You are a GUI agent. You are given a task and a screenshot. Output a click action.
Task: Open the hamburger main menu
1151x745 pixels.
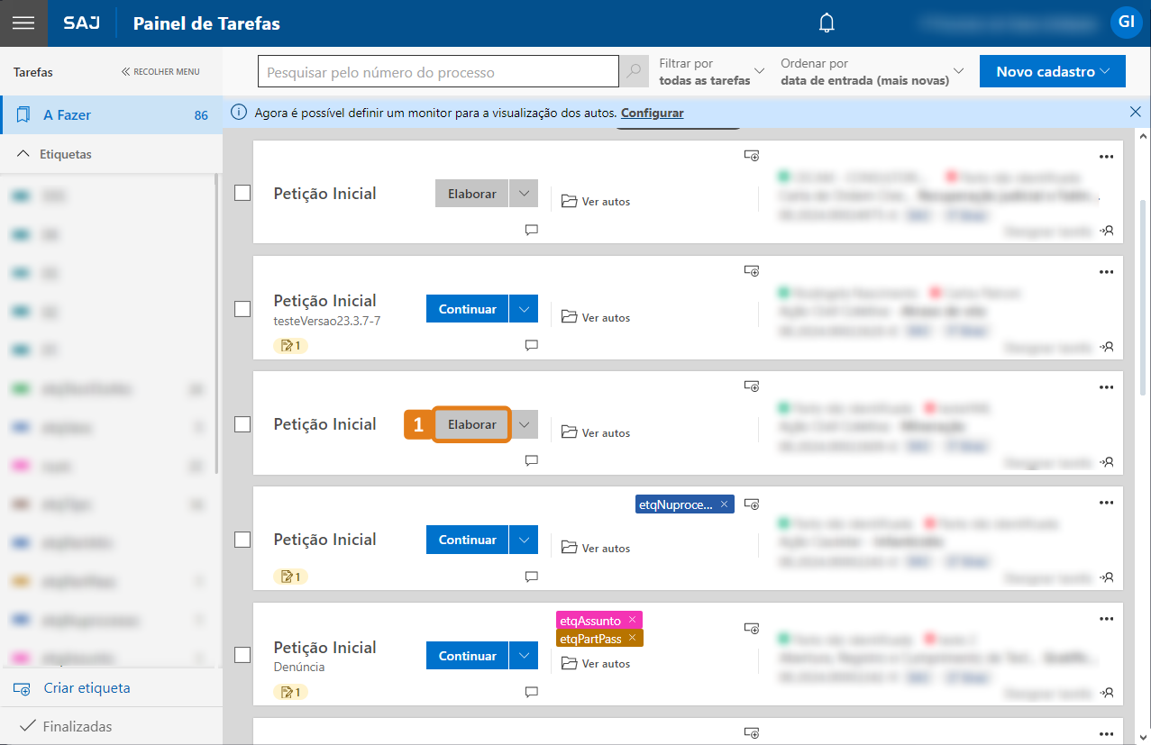23,23
